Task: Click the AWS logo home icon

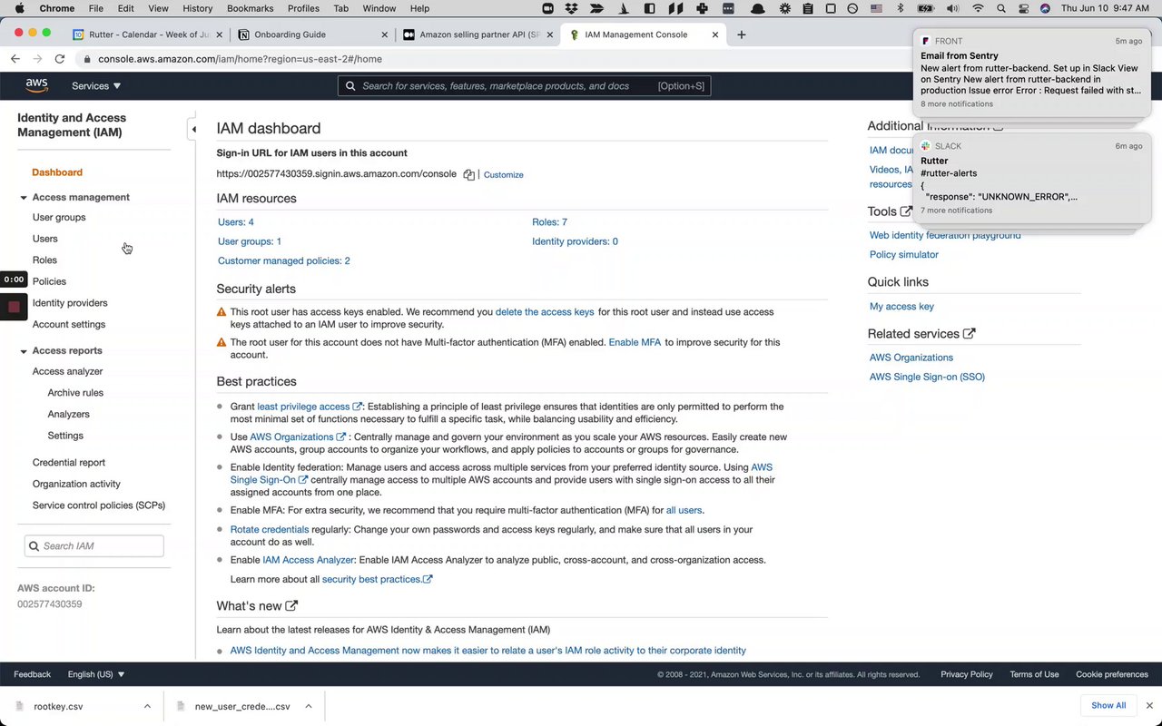Action: [x=36, y=85]
